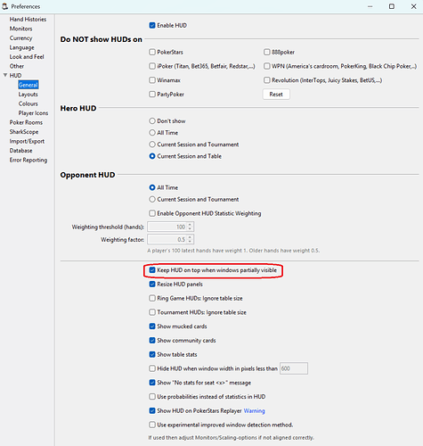Click the Preferences window app icon

click(4, 6)
